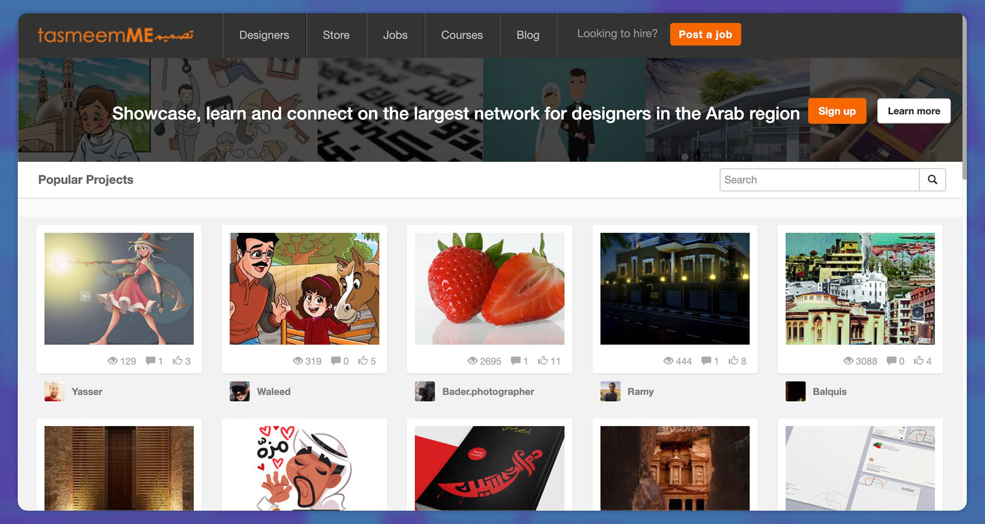The width and height of the screenshot is (985, 524).
Task: Open the black and red book cover thumbnail
Action: click(490, 468)
